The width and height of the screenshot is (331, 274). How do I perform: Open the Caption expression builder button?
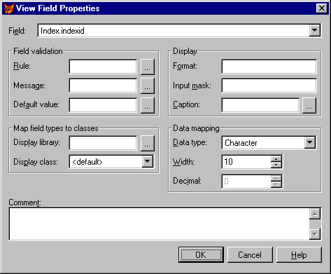pyautogui.click(x=309, y=105)
